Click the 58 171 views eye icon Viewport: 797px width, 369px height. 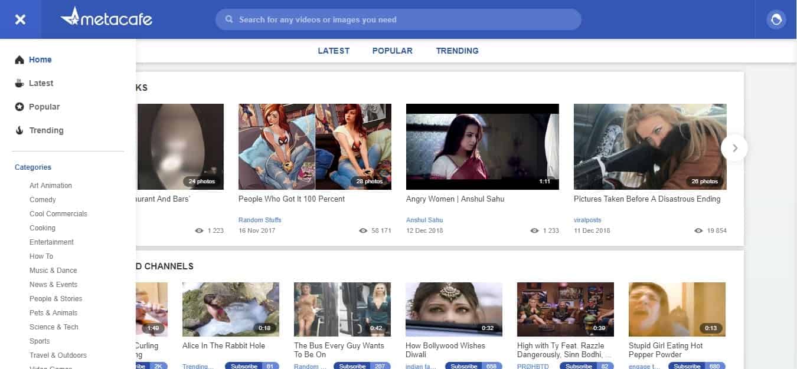(363, 230)
